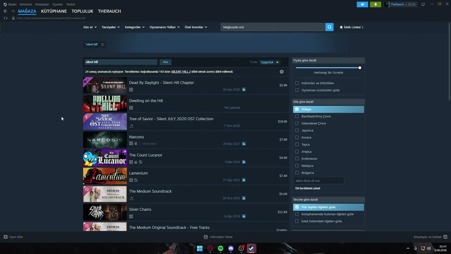The image size is (451, 254).
Task: Click the megaphone announcements button
Action: 362,4
